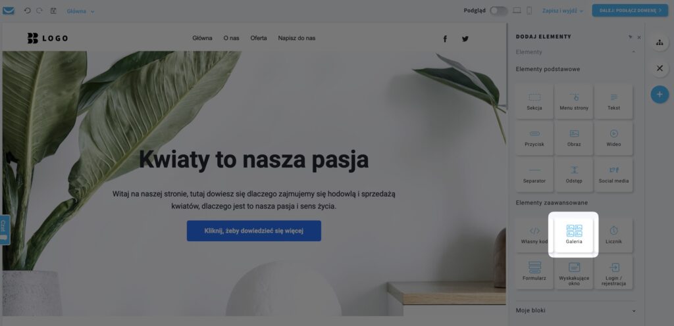Select the Sekcja element tile
The image size is (674, 326).
coord(534,101)
